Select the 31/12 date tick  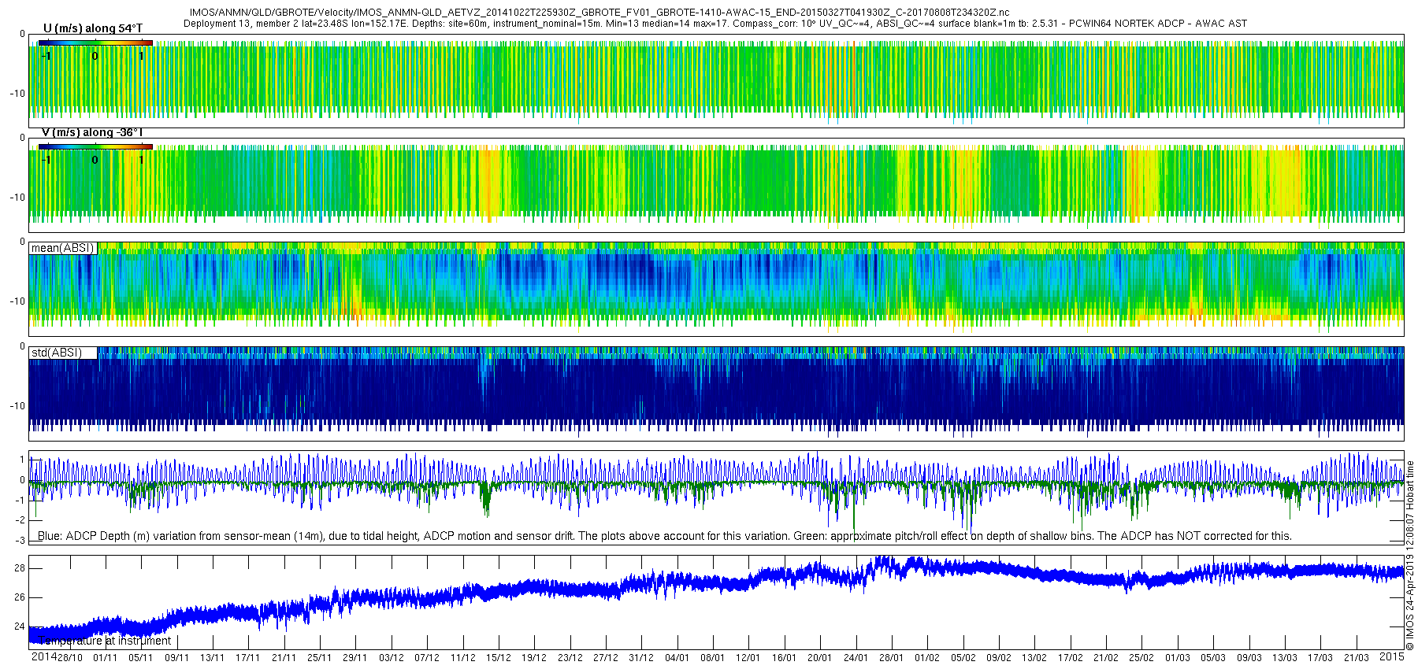640,658
